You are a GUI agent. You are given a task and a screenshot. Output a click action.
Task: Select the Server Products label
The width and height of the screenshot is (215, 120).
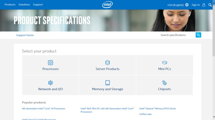coord(107,69)
